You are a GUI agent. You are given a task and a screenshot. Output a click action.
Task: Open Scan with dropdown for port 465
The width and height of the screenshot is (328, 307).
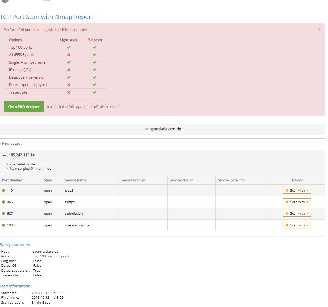coord(297,202)
